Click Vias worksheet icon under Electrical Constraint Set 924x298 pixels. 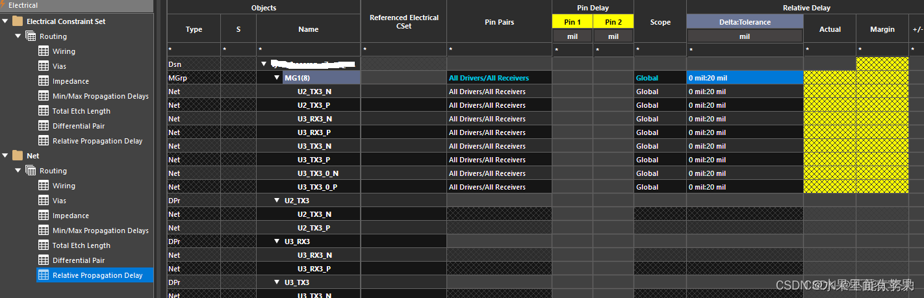pos(44,66)
